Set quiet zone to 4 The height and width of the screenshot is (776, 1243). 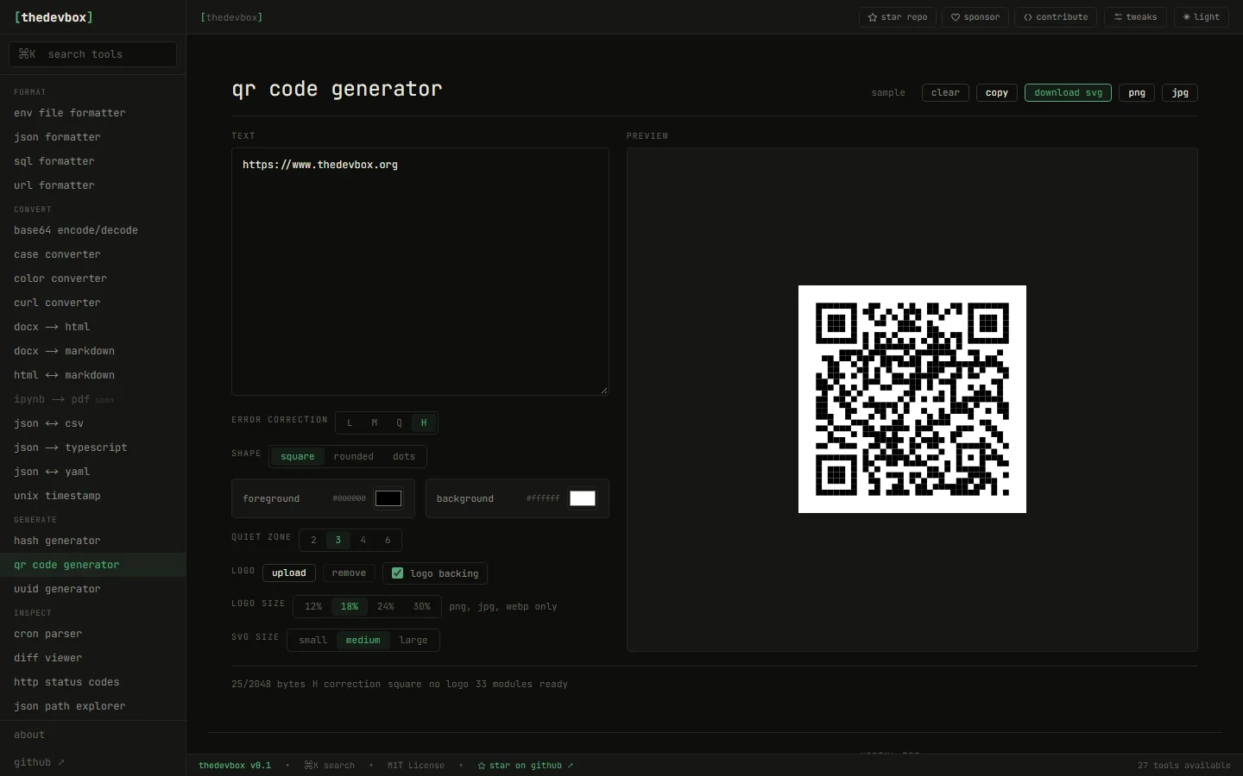click(363, 540)
